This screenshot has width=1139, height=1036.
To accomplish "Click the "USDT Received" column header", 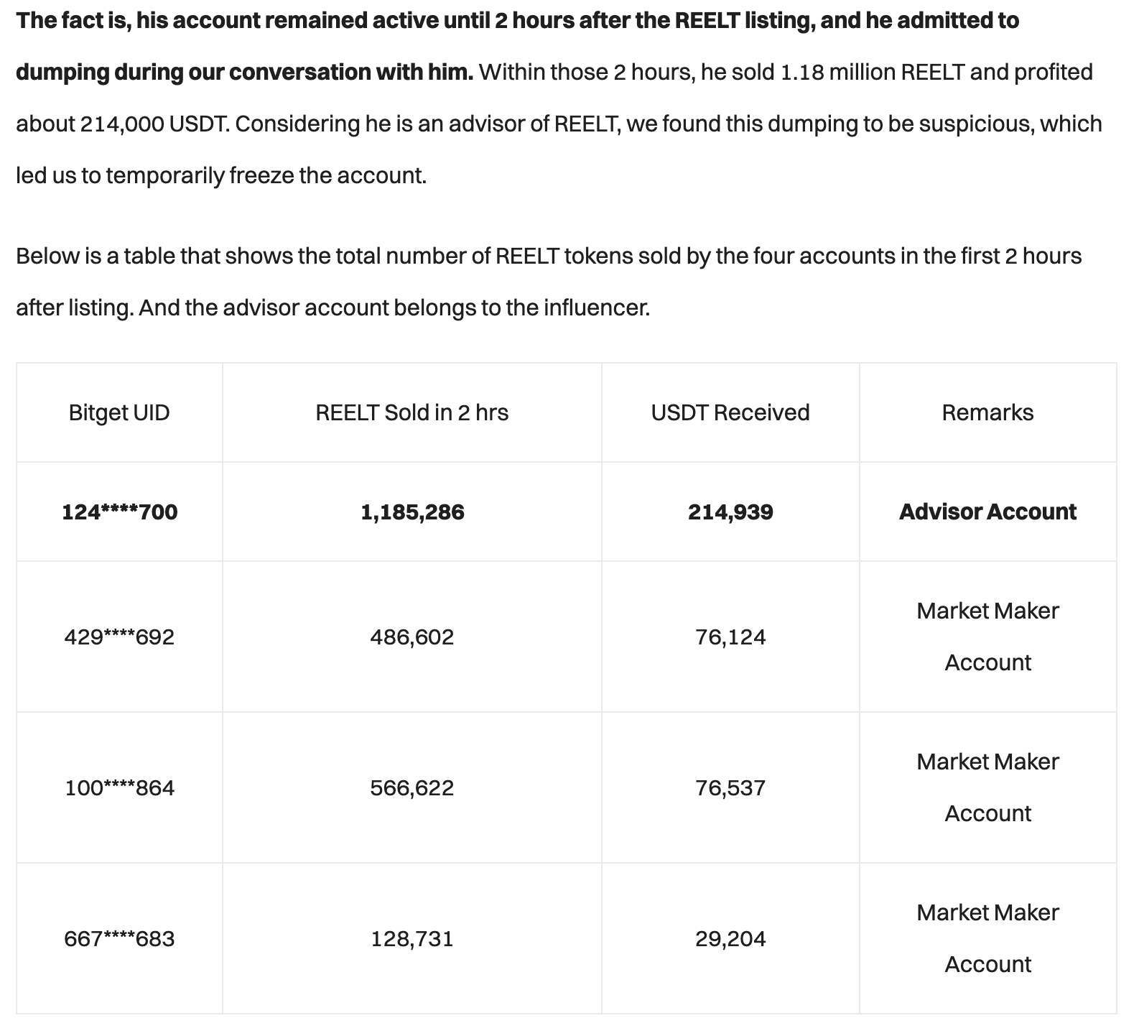I will (x=730, y=412).
